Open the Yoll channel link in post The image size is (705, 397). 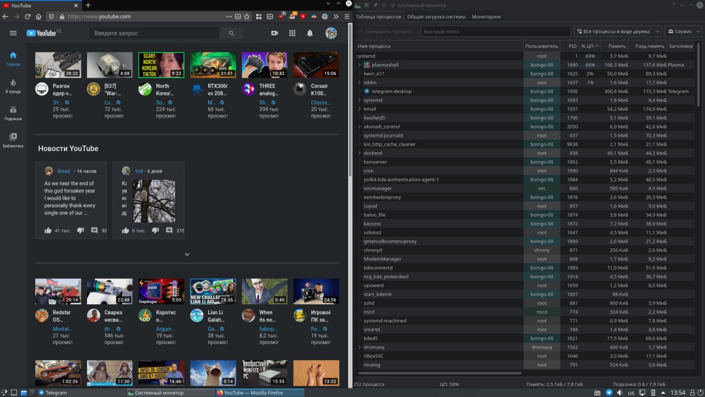pyautogui.click(x=139, y=171)
